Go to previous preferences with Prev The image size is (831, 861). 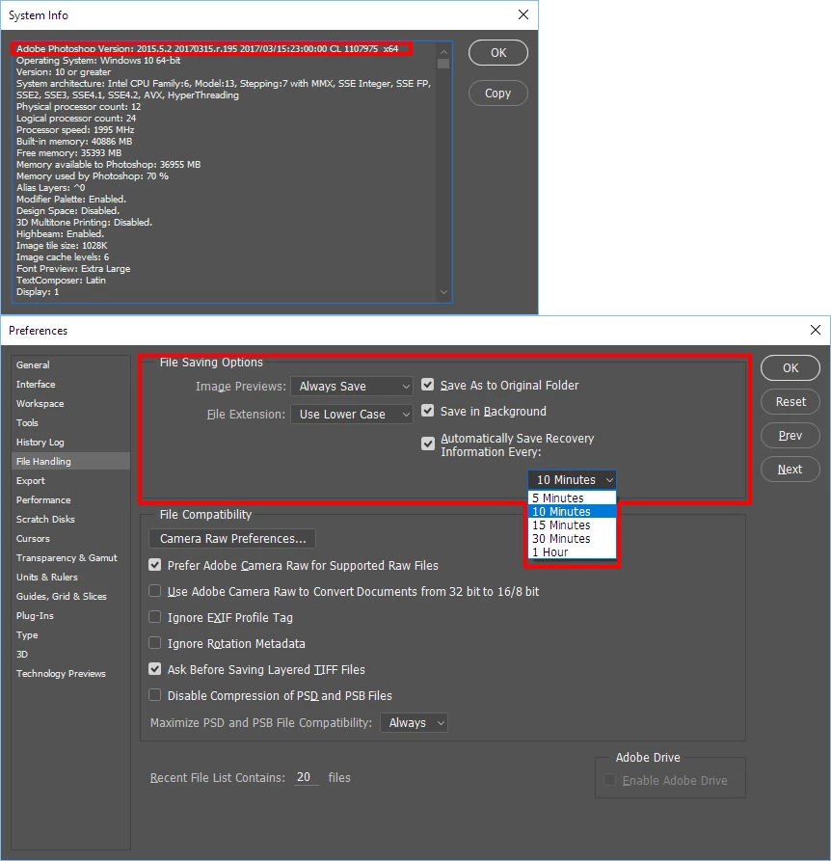791,436
